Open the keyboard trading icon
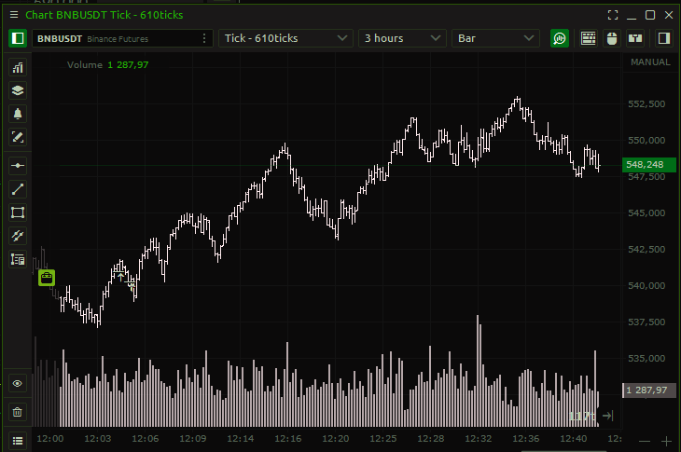681x452 pixels. coord(589,38)
